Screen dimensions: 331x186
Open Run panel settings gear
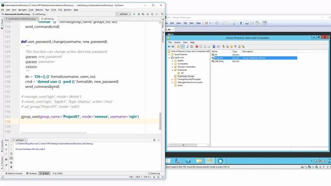click(154, 140)
